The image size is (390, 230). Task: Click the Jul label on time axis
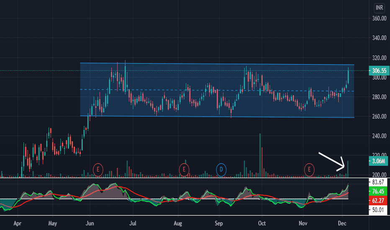click(x=133, y=223)
